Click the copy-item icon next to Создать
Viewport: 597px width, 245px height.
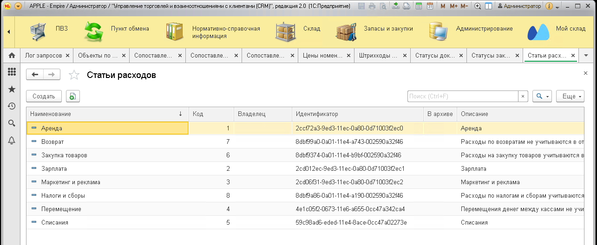(73, 96)
